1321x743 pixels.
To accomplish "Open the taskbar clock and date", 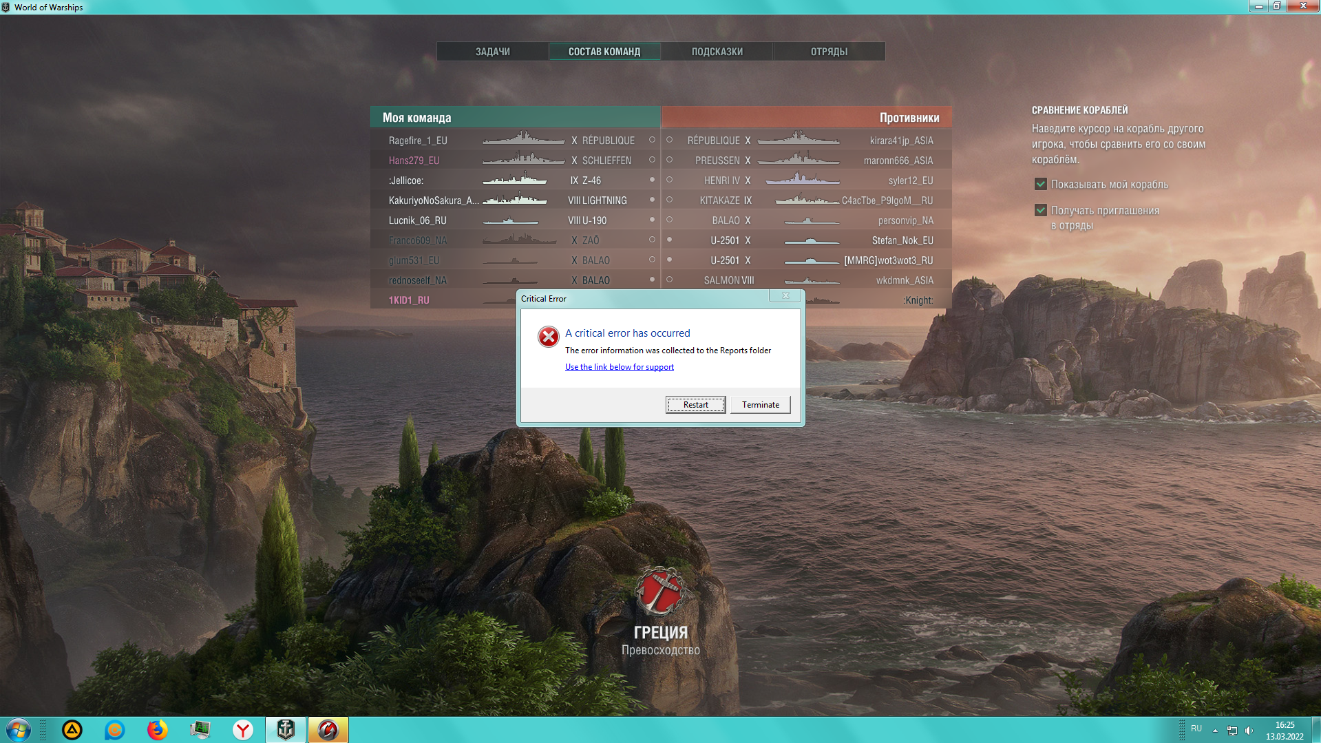I will [x=1285, y=730].
